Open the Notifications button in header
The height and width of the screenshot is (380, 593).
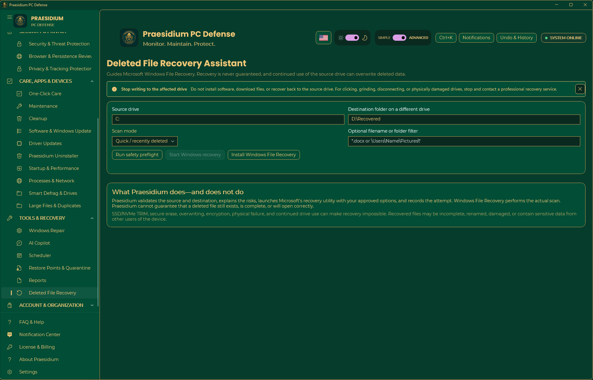pos(476,38)
